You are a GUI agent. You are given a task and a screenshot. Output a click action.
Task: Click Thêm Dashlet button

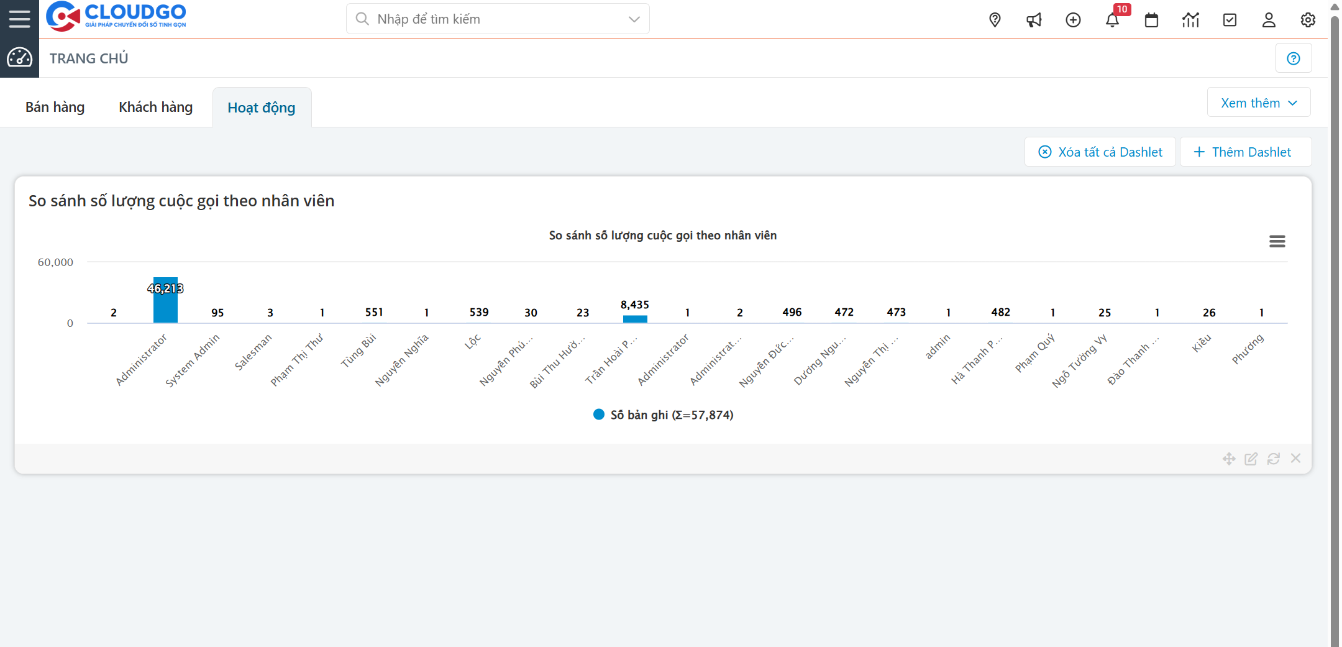tap(1244, 152)
